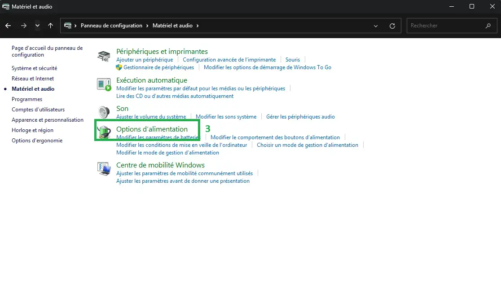Refresh the Matériel et audio page
Viewport: 501px width, 282px height.
coord(392,26)
